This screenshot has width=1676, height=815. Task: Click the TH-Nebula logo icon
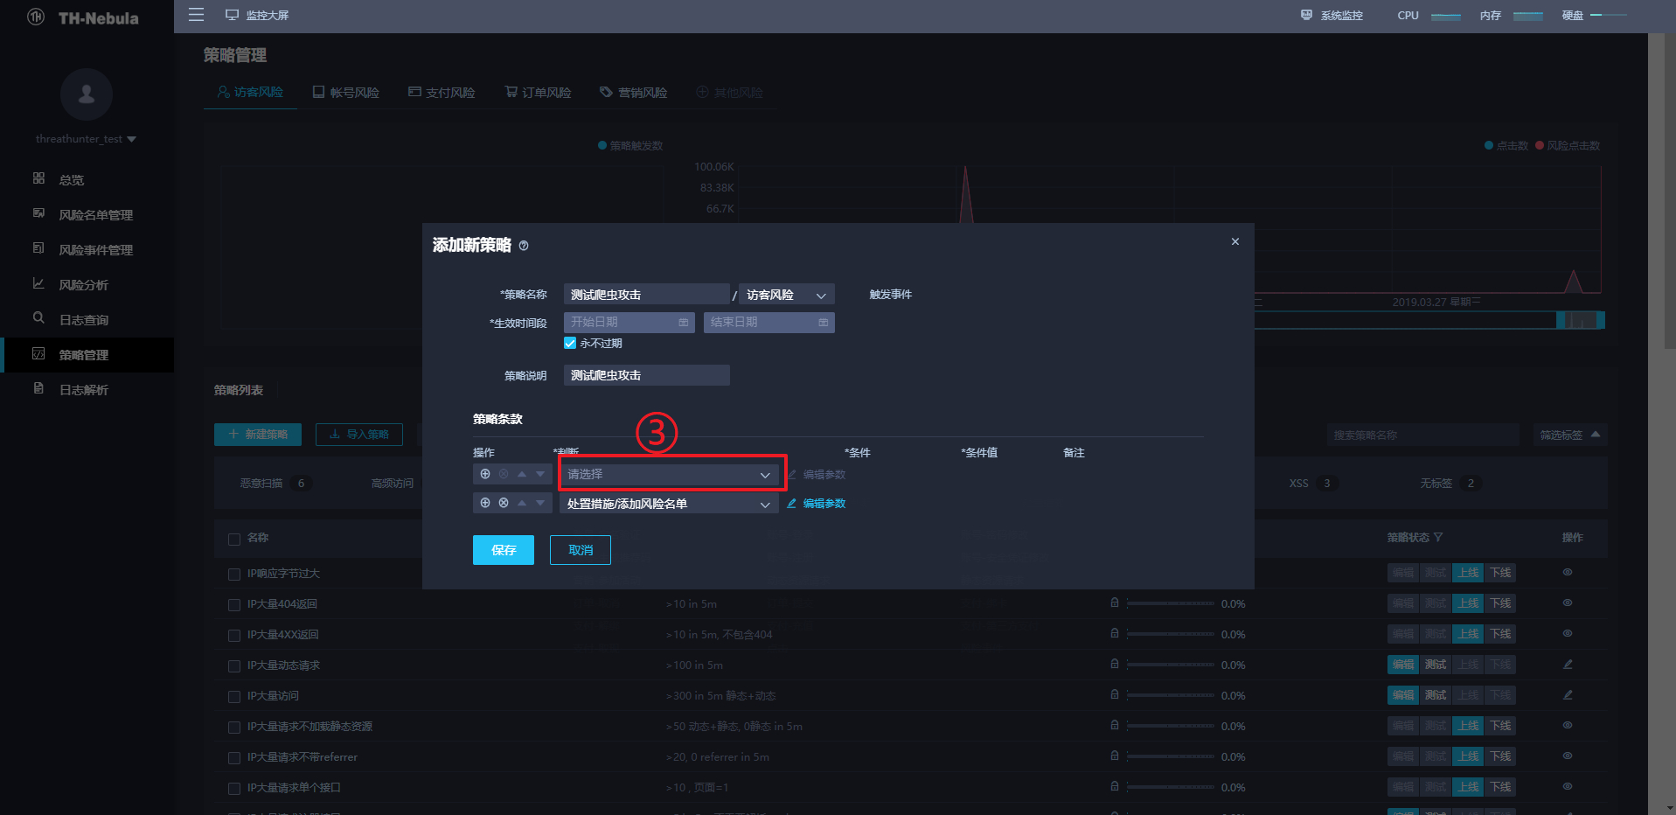[36, 17]
